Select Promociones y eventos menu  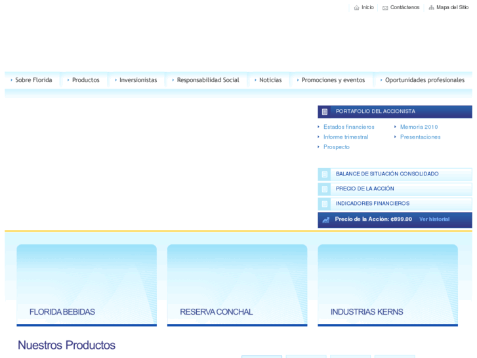(x=333, y=80)
